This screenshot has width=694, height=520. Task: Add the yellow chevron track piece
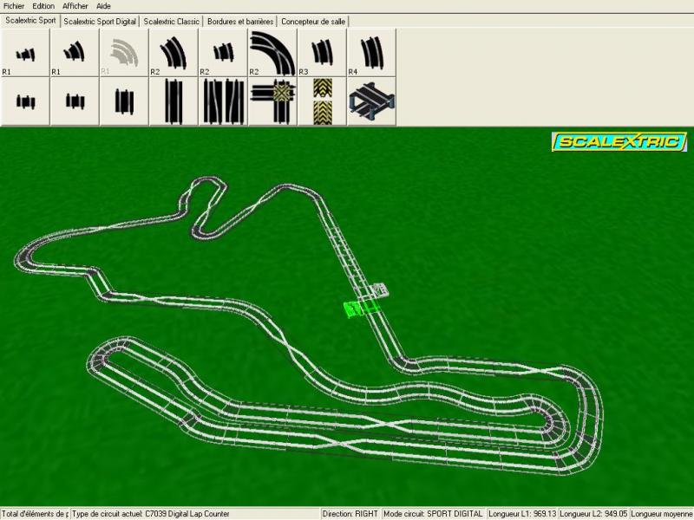coord(322,101)
